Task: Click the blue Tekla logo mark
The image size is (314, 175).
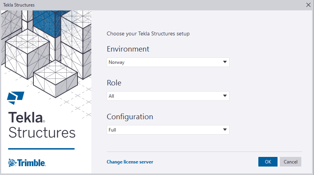Action: (16, 98)
